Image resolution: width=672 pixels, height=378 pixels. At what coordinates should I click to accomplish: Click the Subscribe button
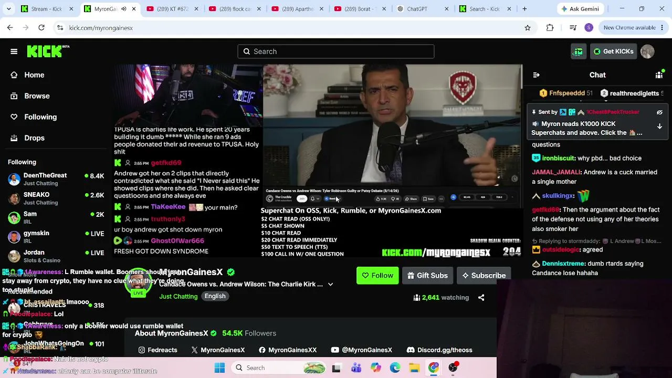484,276
